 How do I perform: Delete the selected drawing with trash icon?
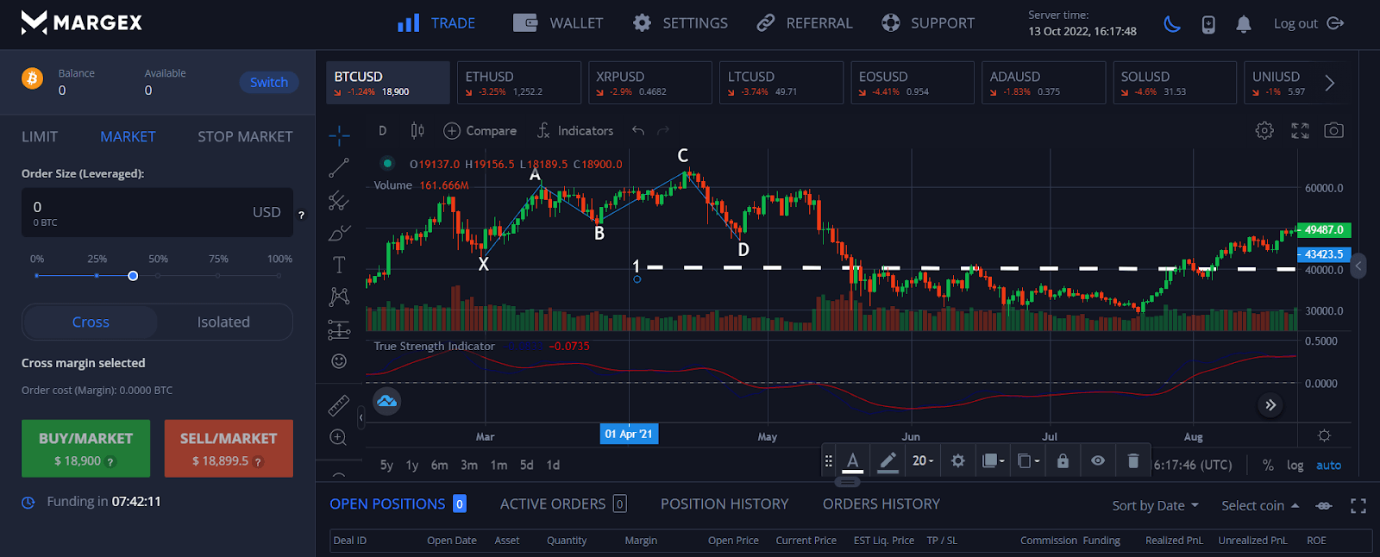point(1133,460)
